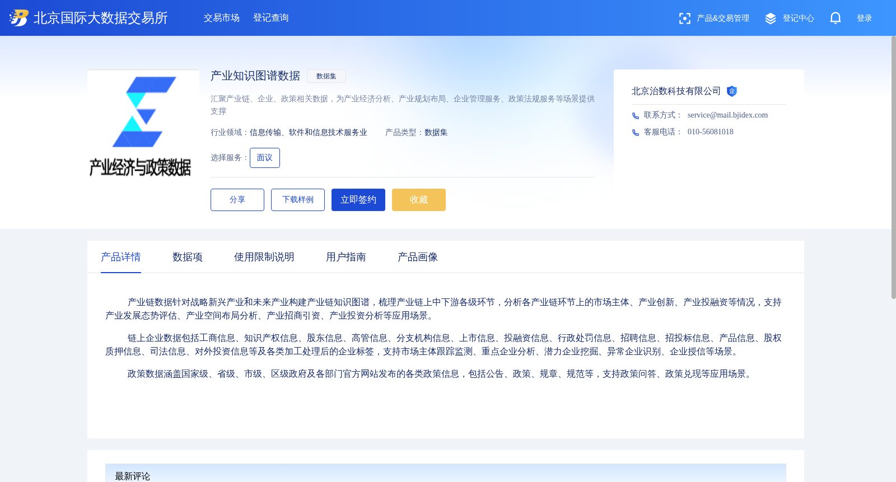
Task: Click the 收藏 button
Action: (x=419, y=200)
